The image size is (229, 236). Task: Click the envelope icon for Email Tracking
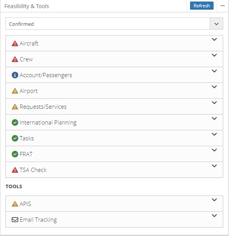15,220
